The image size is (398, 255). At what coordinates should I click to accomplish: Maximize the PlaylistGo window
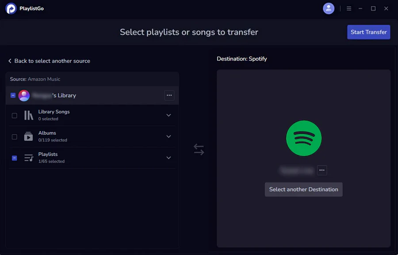tap(373, 9)
